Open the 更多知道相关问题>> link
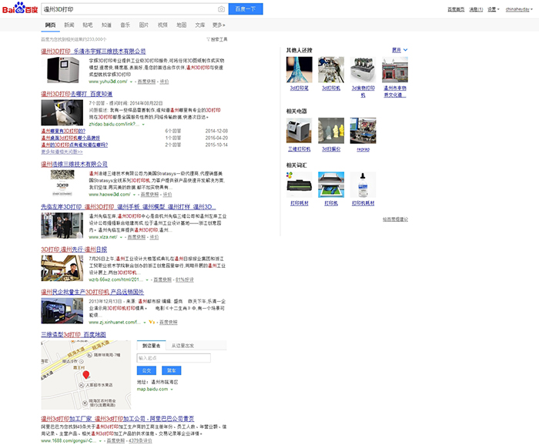The width and height of the screenshot is (539, 445). (62, 152)
